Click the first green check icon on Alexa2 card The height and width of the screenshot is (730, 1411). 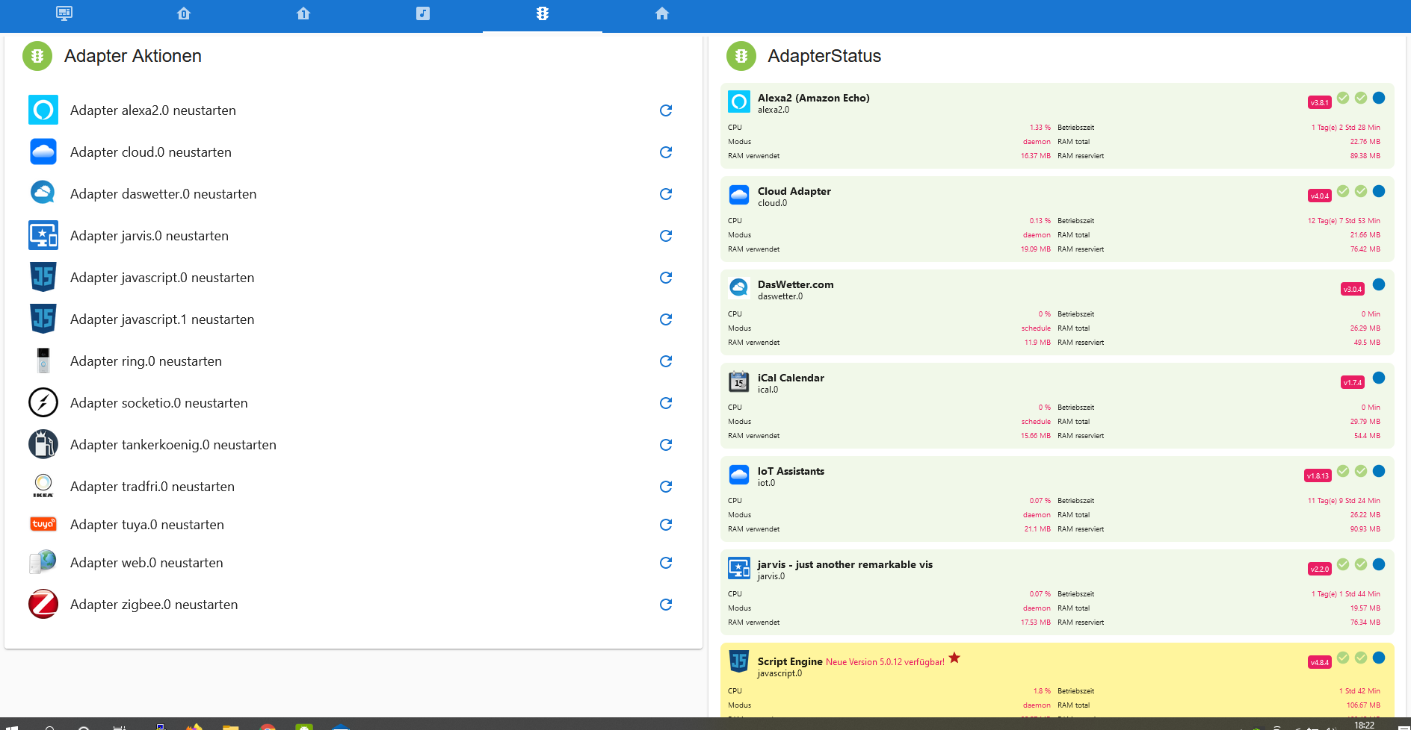[1343, 98]
